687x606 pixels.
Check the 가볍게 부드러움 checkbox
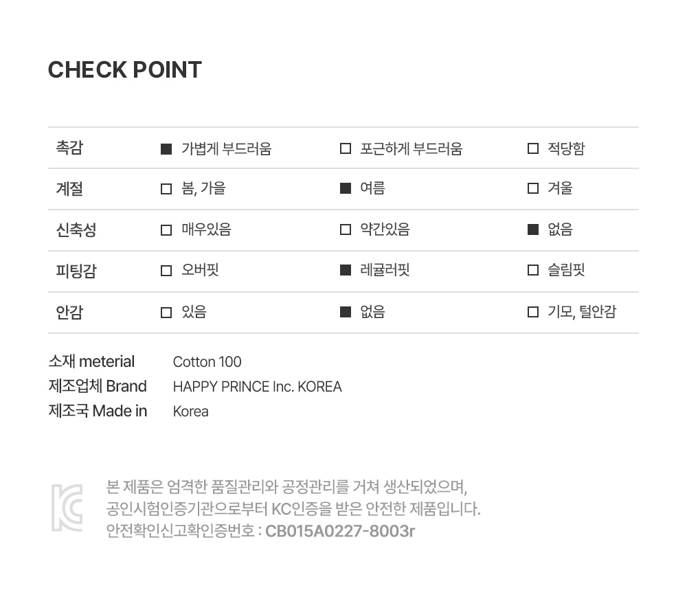(x=166, y=149)
